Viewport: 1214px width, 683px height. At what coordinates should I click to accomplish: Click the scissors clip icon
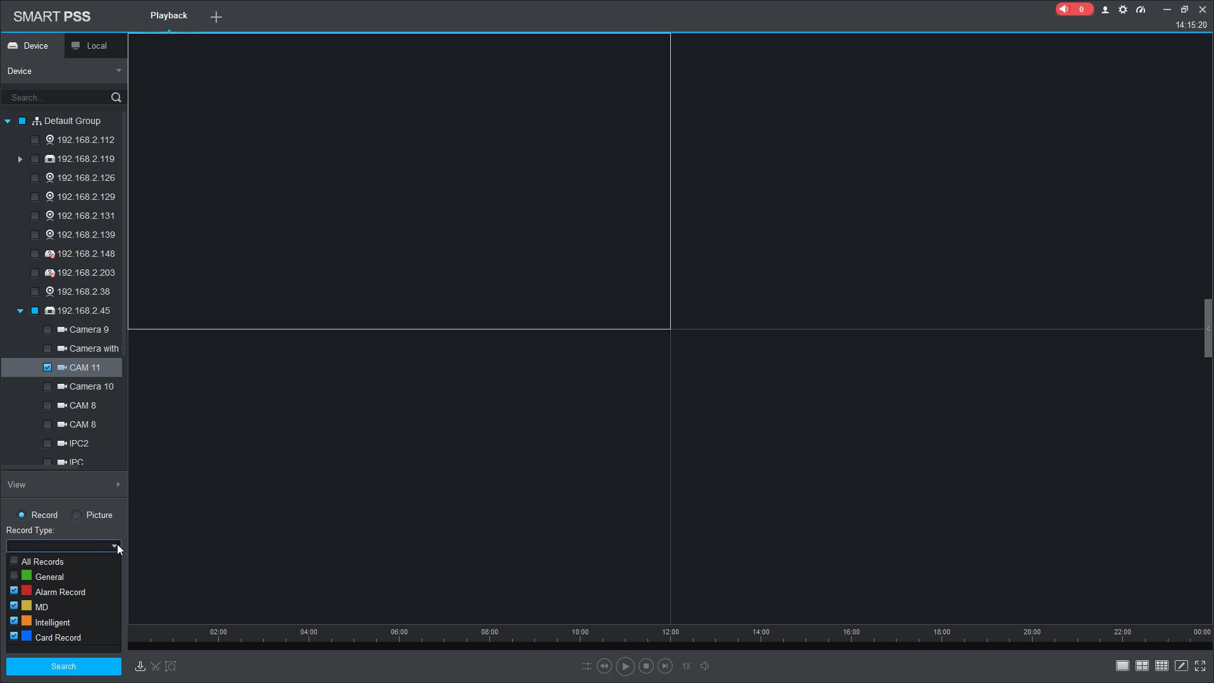tap(156, 666)
